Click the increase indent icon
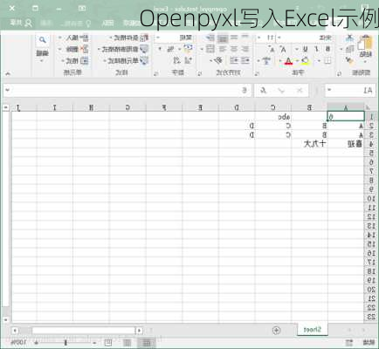Screen dimensions: 379x349 [234, 60]
